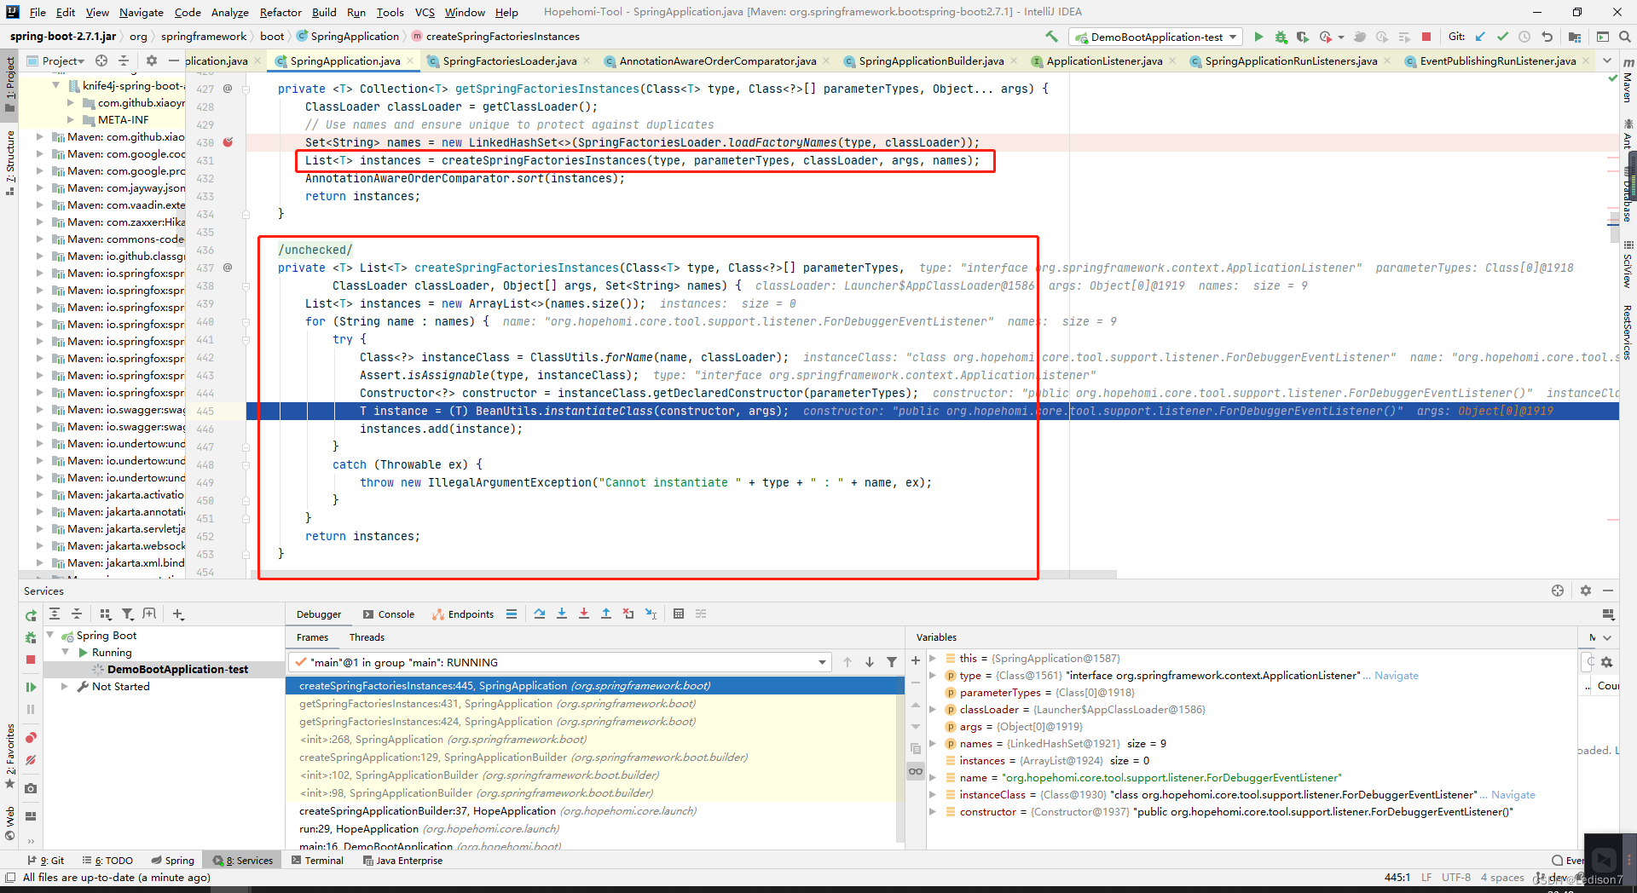Add a new watch with the plus icon
The width and height of the screenshot is (1637, 893).
pyautogui.click(x=916, y=660)
